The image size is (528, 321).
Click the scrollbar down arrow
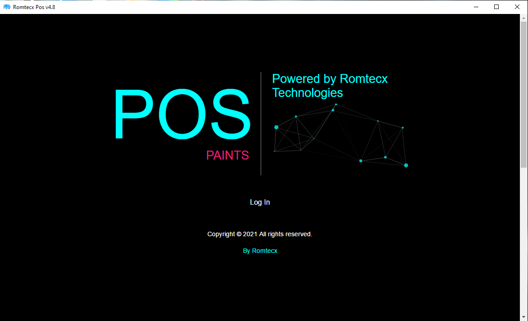pos(524,317)
